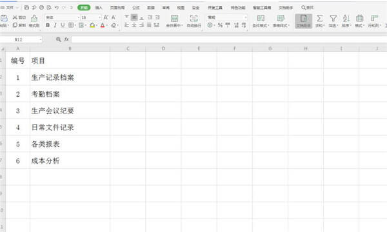Screen dimensions: 387x232
Task: Click the thousands separator icon
Action: click(x=228, y=25)
